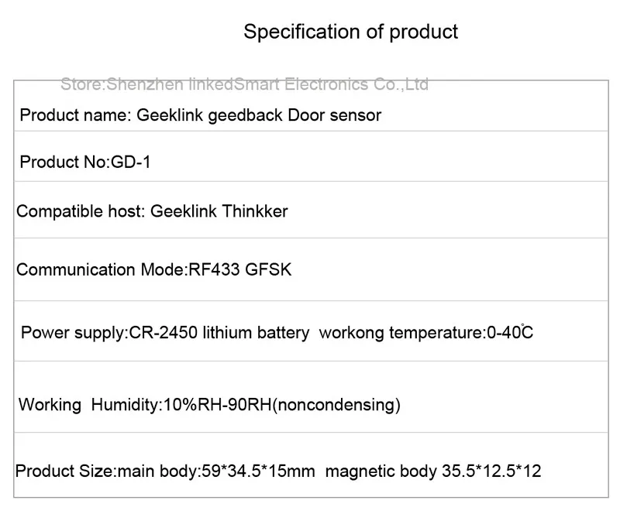Click on 'Geeklink geedback Door sensor'
This screenshot has height=514, width=620.
click(259, 115)
